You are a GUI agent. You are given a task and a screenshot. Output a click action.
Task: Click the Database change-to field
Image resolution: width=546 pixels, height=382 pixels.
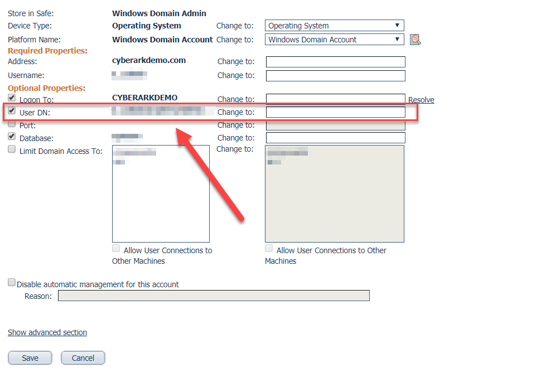tap(336, 138)
